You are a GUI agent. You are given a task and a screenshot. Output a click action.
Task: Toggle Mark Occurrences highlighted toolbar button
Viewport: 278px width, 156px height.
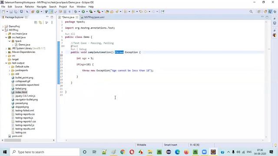[51, 12]
